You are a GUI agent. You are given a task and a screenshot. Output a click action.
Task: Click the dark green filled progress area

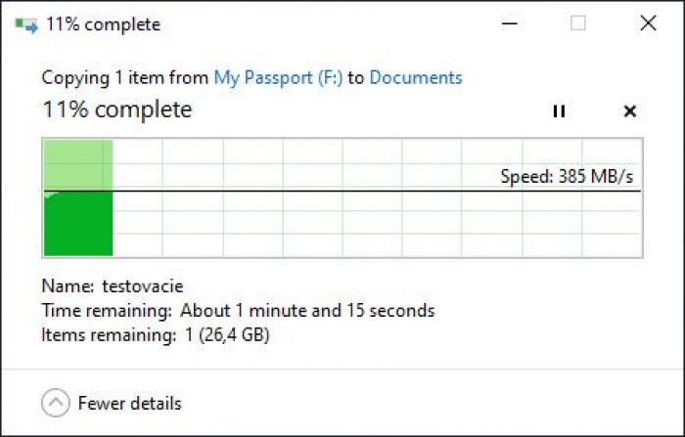point(78,224)
